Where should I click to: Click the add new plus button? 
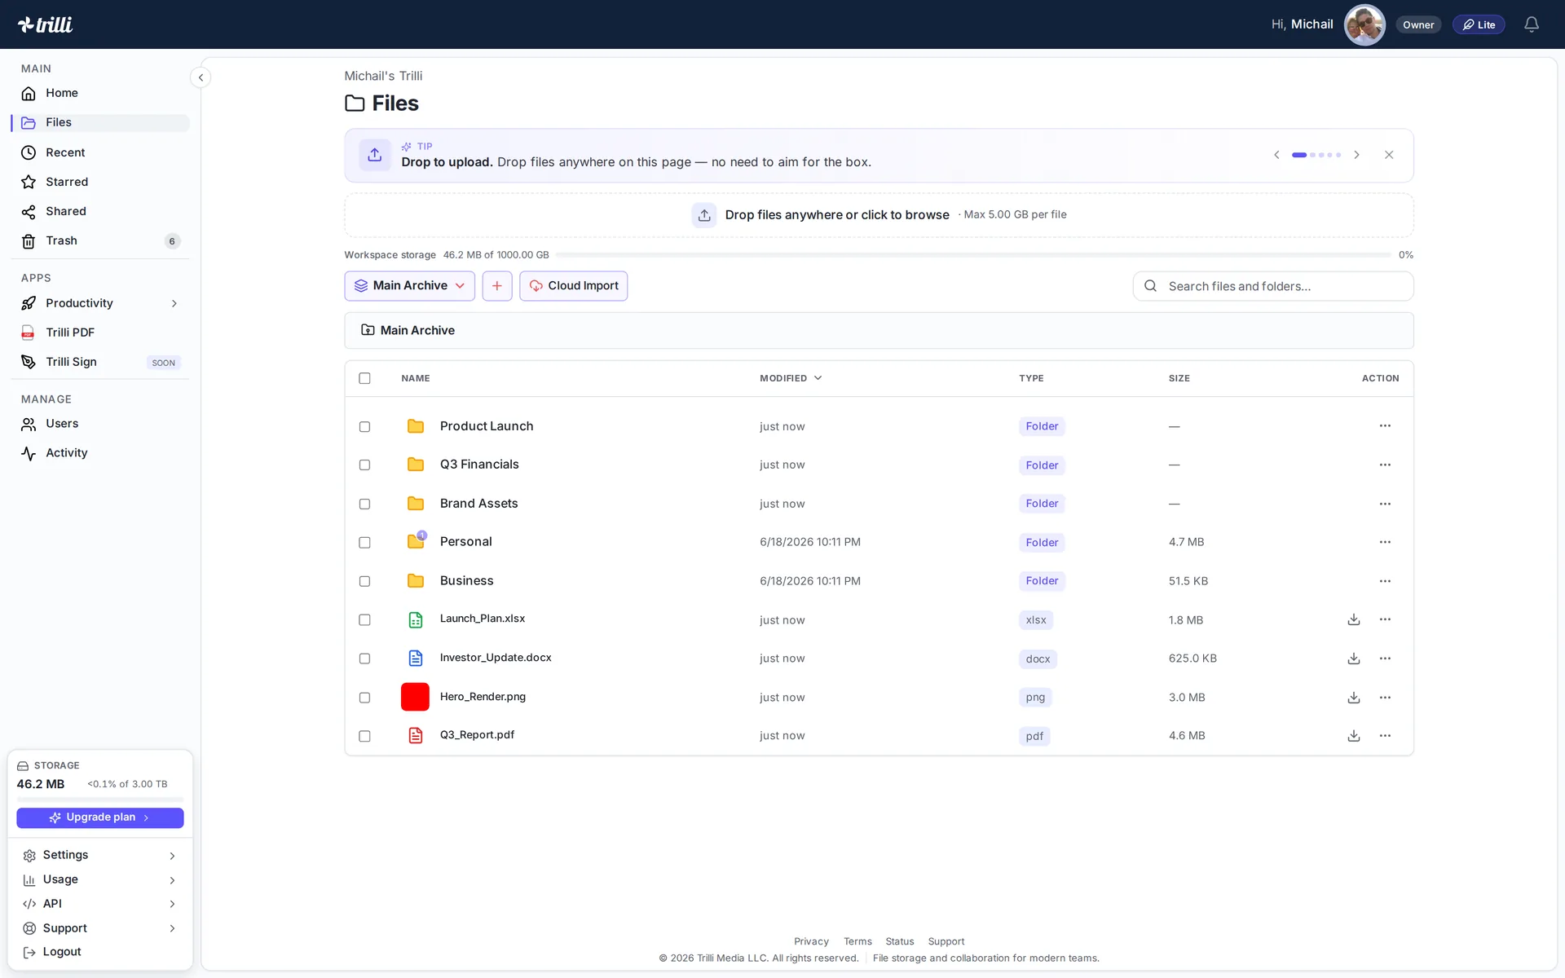[x=497, y=286]
